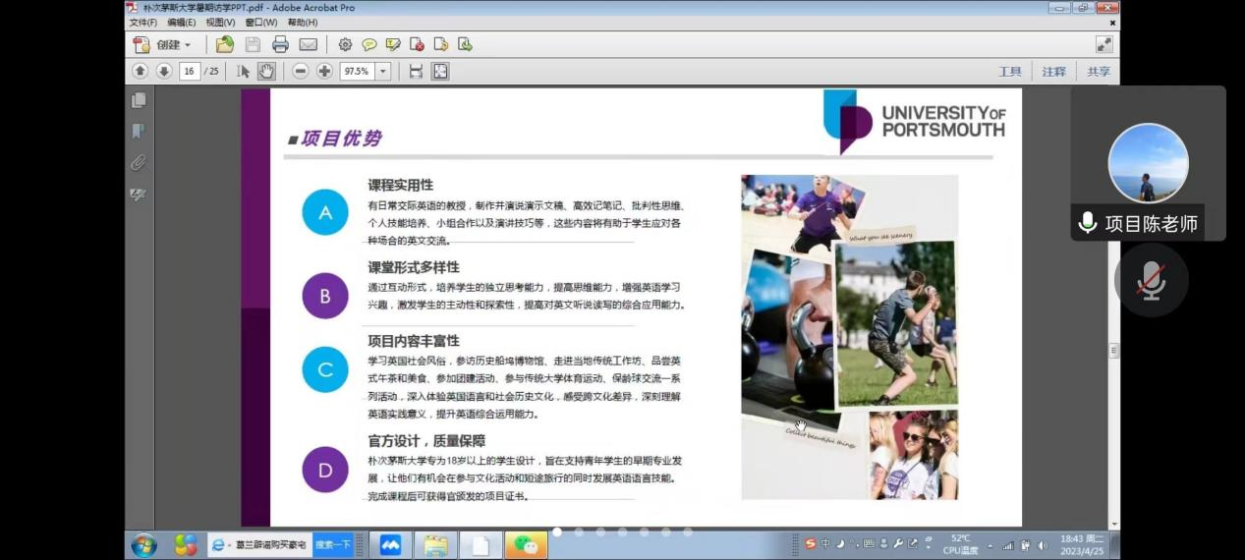Open the zoom percentage dropdown arrow
This screenshot has height=560, width=1245.
coord(382,71)
